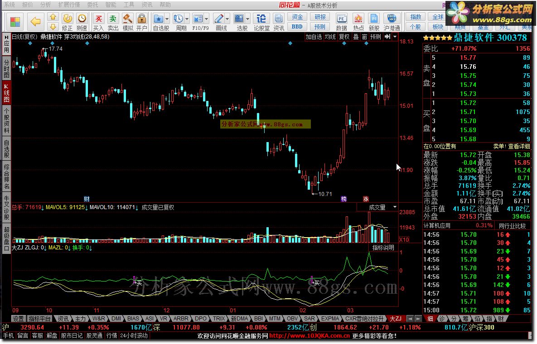Click the 设置 settings tab at chart bottom
537x344 pixels.
[18, 319]
